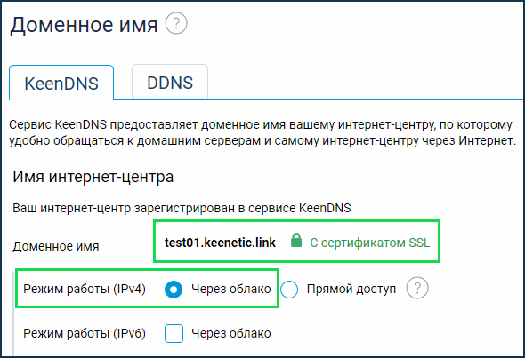Click the KeenDNS service description paragraph
The image size is (525, 358).
pyautogui.click(x=262, y=132)
